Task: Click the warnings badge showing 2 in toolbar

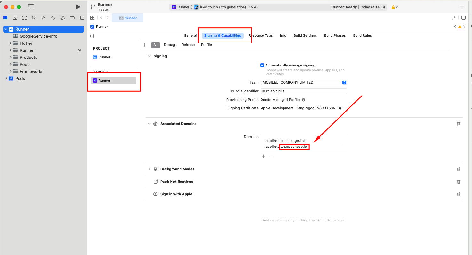Action: (394, 7)
